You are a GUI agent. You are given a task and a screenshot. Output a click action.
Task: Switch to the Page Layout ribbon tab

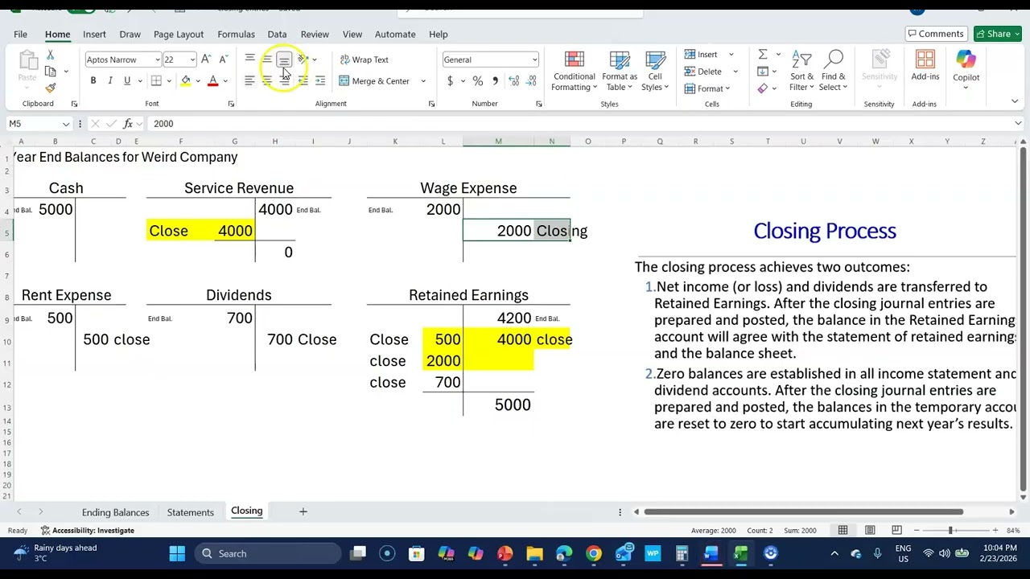(179, 35)
